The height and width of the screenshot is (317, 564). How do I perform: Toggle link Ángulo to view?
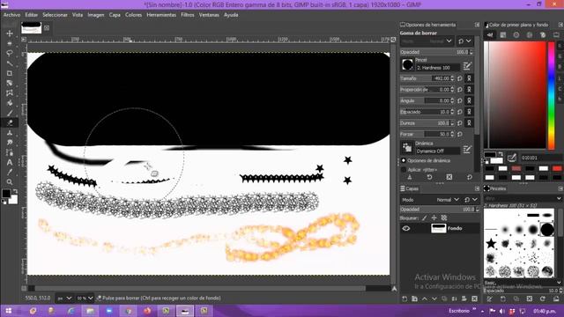tap(469, 100)
